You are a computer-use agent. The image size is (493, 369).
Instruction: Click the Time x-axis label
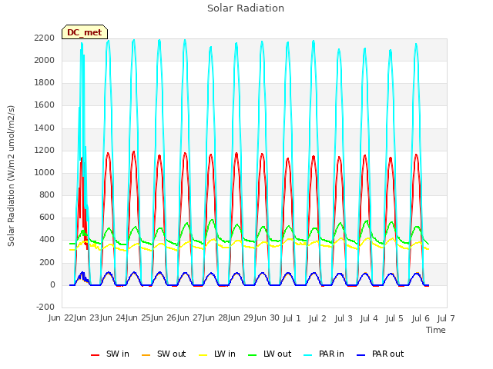pyautogui.click(x=436, y=330)
